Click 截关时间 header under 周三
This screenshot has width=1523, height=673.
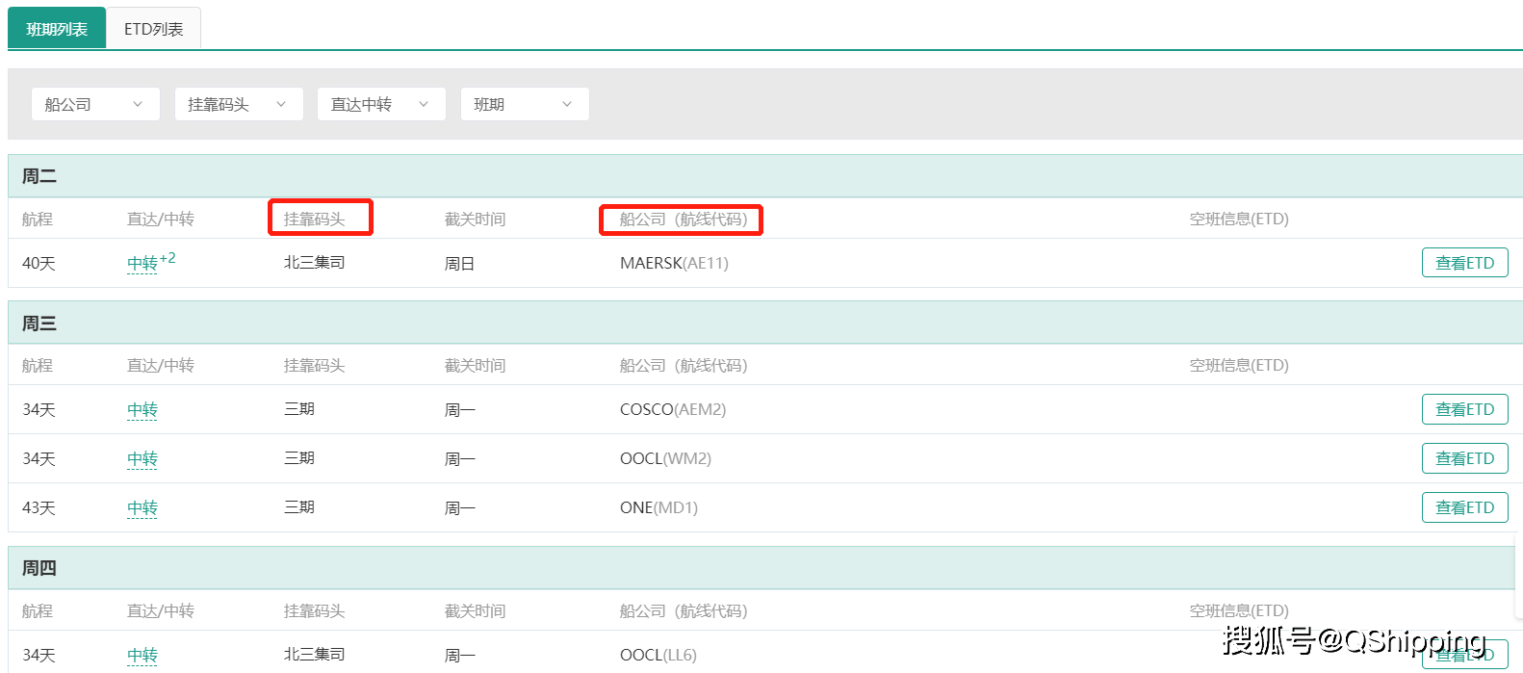(475, 365)
